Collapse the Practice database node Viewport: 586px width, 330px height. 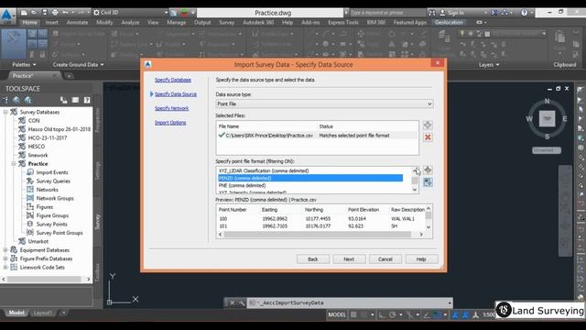tap(14, 163)
